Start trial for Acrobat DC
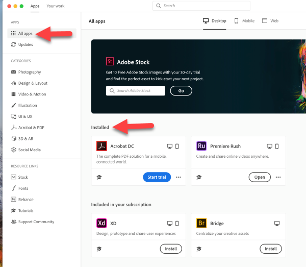 click(x=157, y=177)
